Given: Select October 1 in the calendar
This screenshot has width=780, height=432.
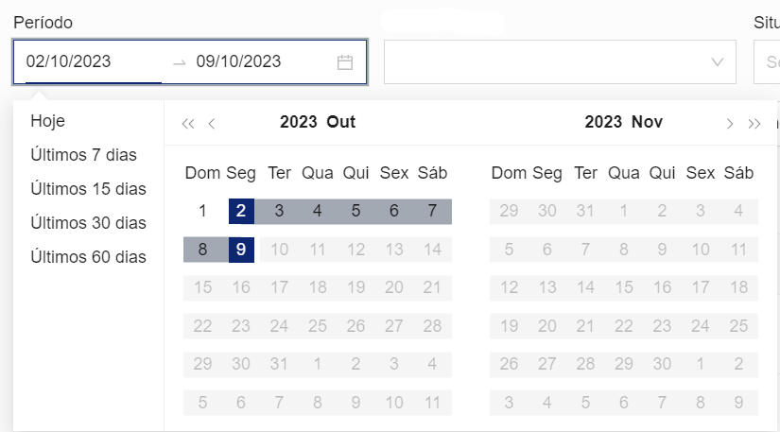Looking at the screenshot, I should click(x=202, y=211).
